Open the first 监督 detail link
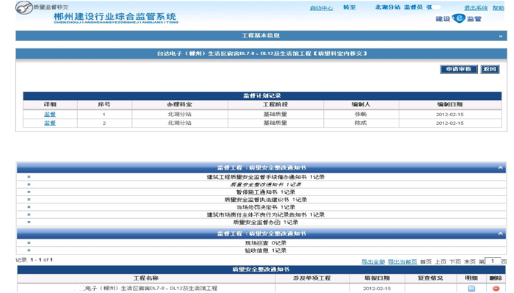Screen dimensions: 514x293 (x=50, y=114)
